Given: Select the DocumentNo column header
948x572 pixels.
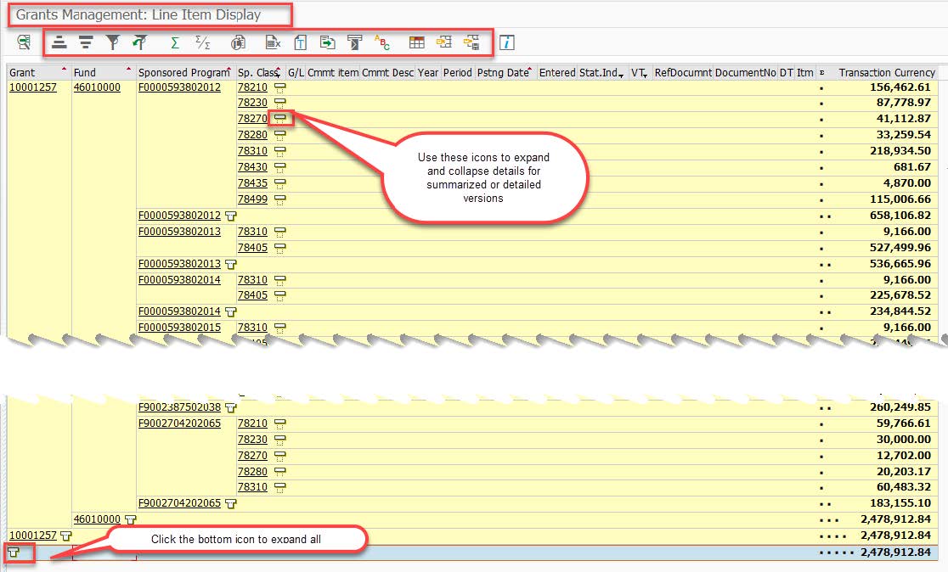Looking at the screenshot, I should 746,72.
